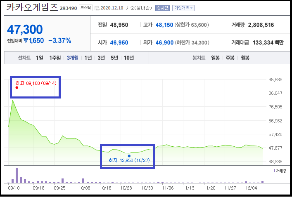292x197 pixels.
Task: Click the tallest volume bar near 09/10
Action: pyautogui.click(x=17, y=176)
